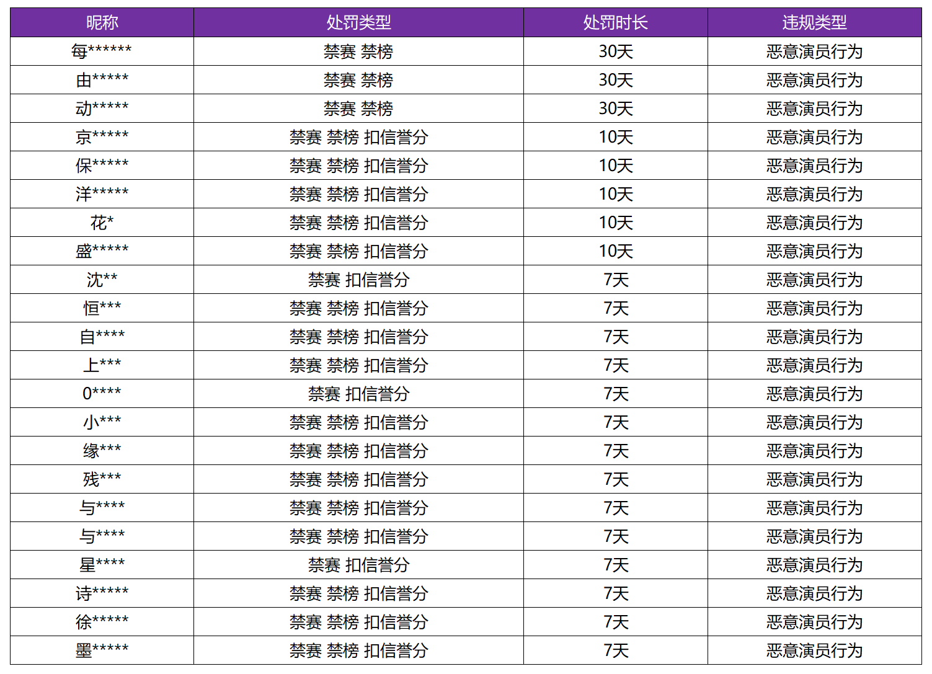Select nickname cell 盛*****
Image resolution: width=932 pixels, height=674 pixels.
[102, 251]
